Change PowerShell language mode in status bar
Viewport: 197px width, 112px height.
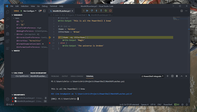168,104
